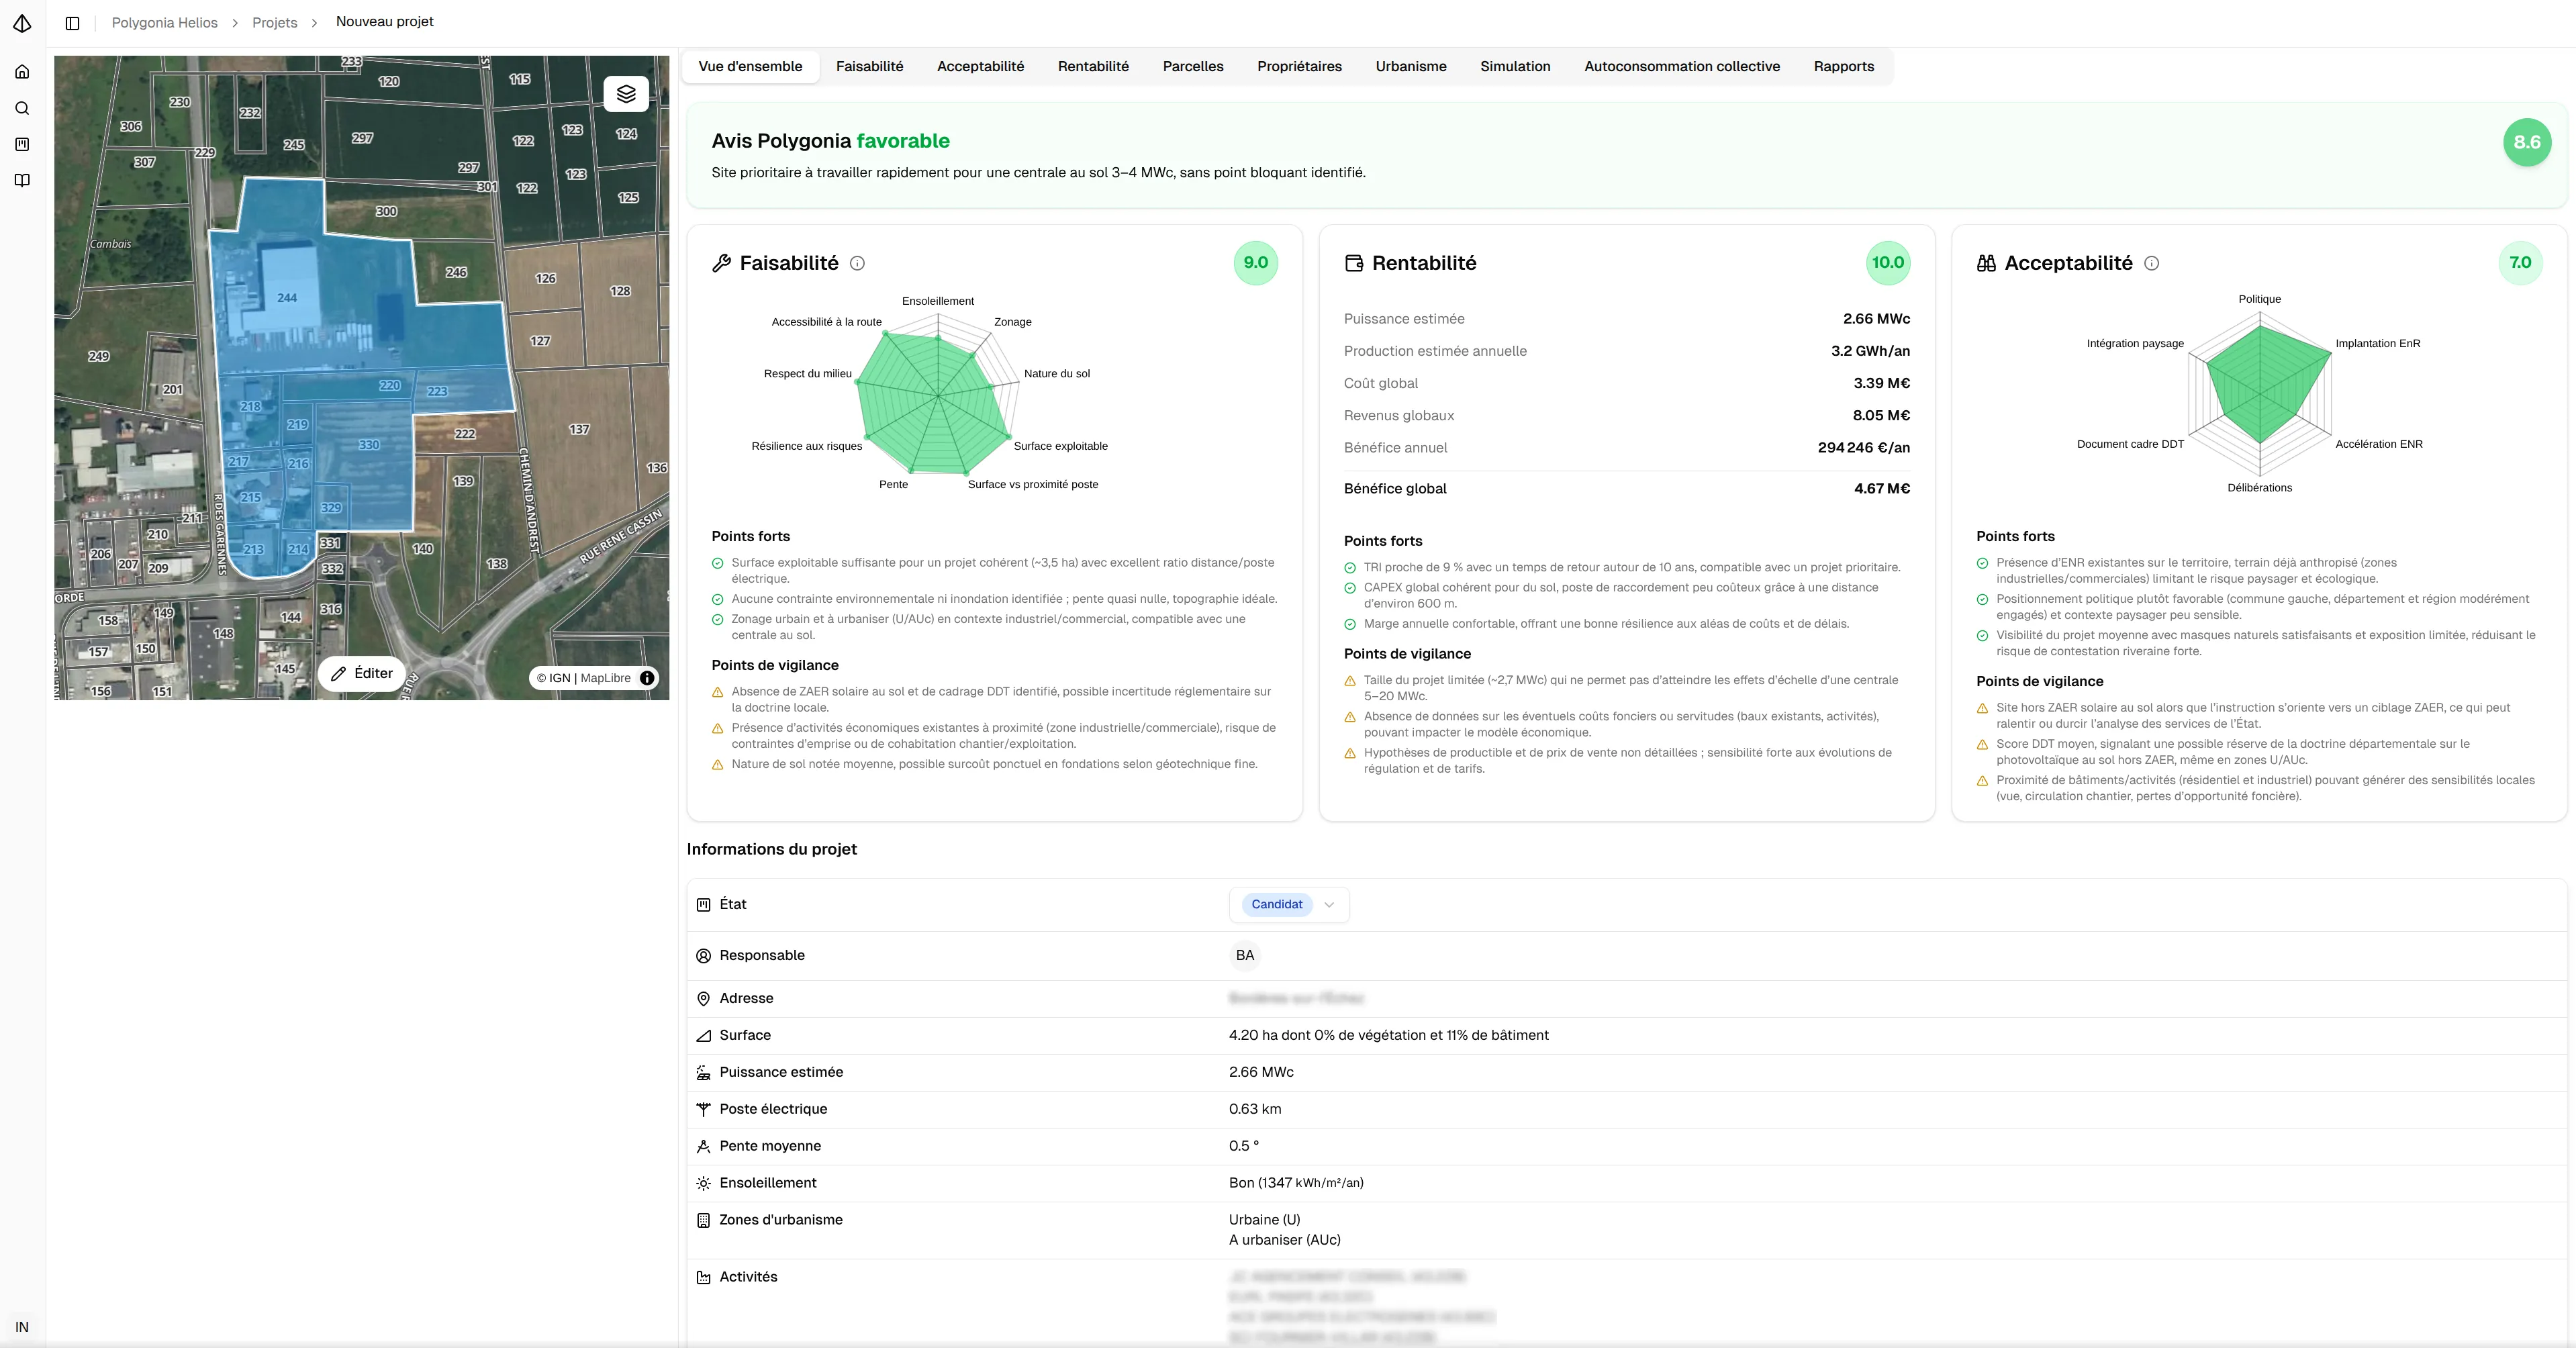Click the Surface row icon

point(703,1036)
